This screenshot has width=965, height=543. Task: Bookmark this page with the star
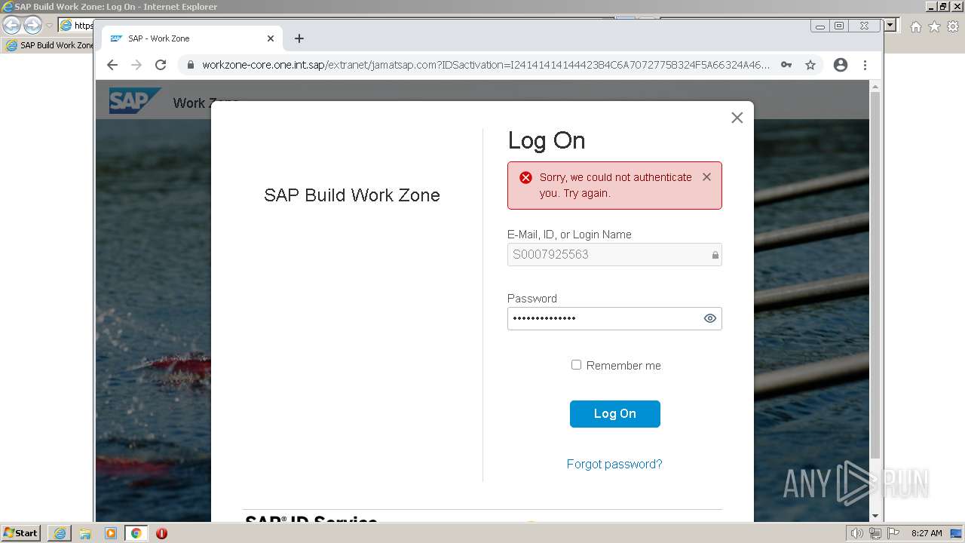point(810,65)
